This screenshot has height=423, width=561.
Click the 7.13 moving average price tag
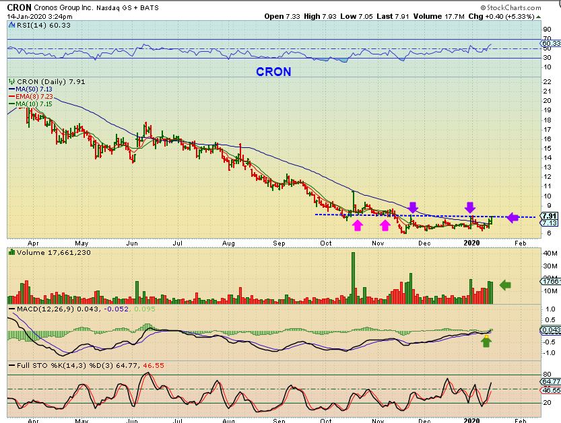pos(549,223)
